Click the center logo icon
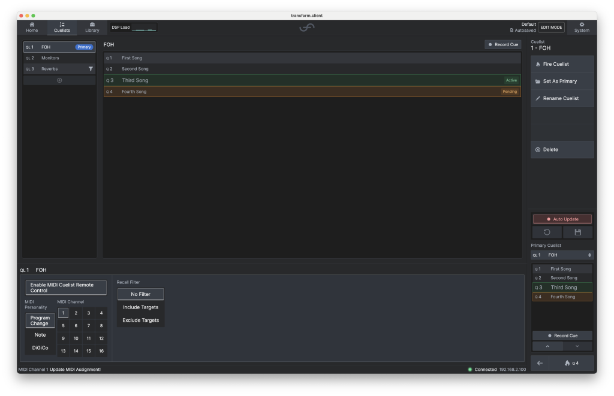 point(307,28)
